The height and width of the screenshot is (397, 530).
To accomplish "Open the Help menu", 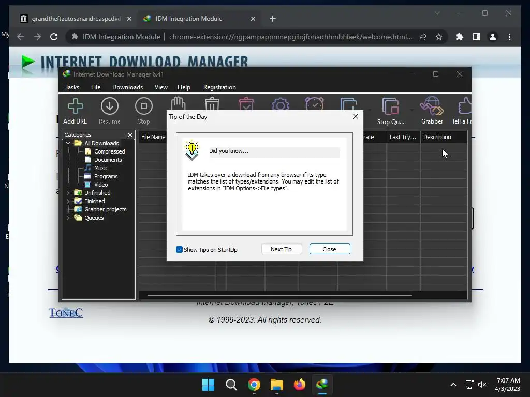I will (184, 87).
